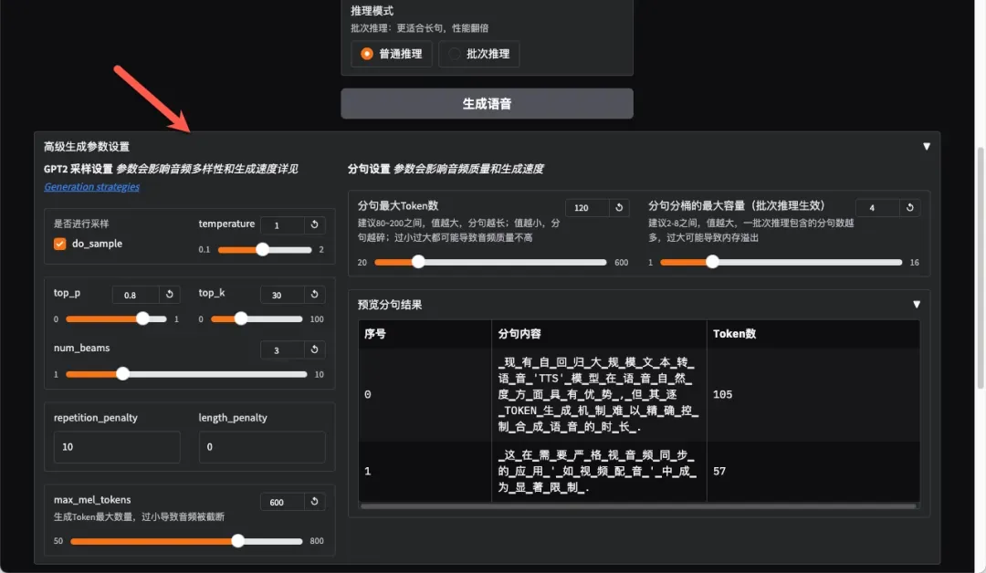Collapse the 高级生成参数设置 section
This screenshot has width=986, height=573.
[x=927, y=146]
